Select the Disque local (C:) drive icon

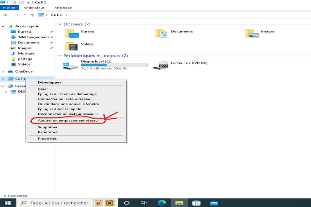[x=70, y=66]
